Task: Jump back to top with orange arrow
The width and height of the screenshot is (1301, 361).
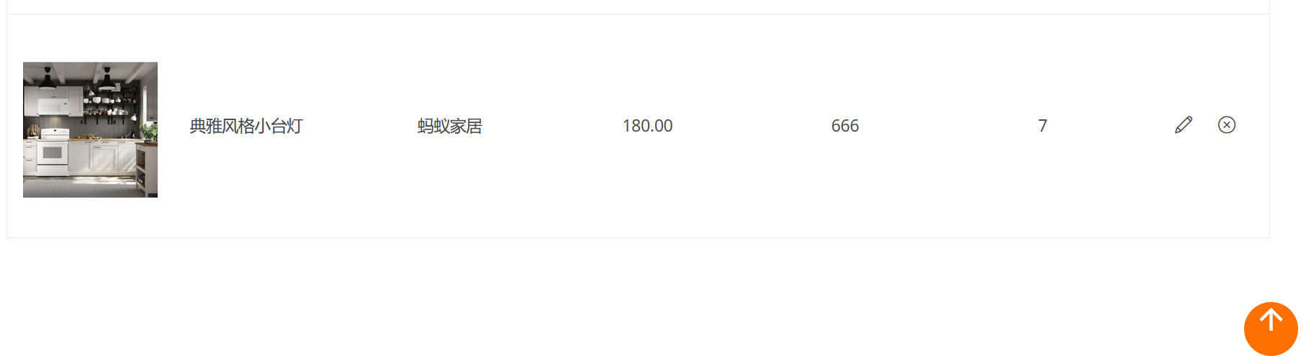Action: click(x=1271, y=329)
